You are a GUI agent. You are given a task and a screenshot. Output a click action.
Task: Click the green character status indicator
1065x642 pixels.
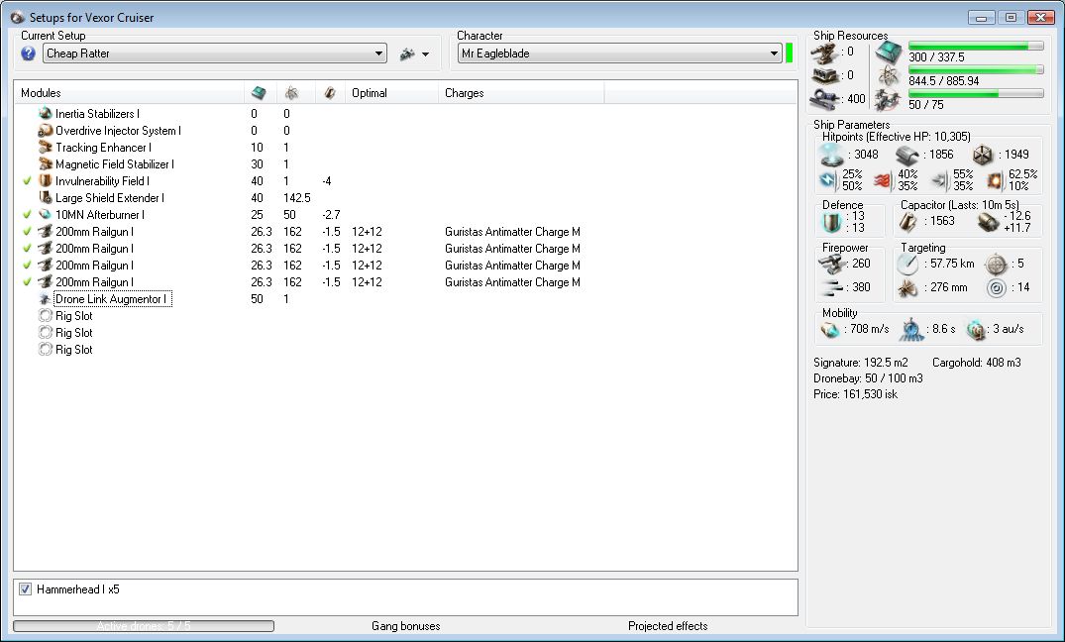[789, 53]
